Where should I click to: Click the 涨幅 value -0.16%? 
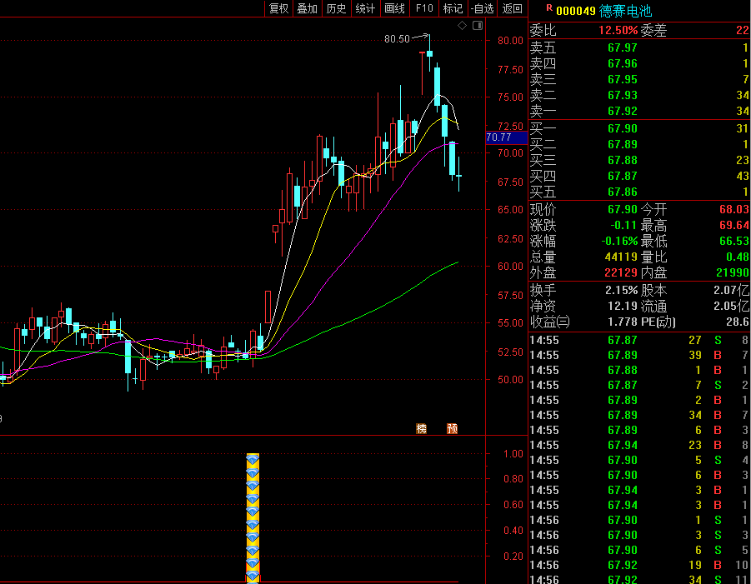pyautogui.click(x=620, y=241)
